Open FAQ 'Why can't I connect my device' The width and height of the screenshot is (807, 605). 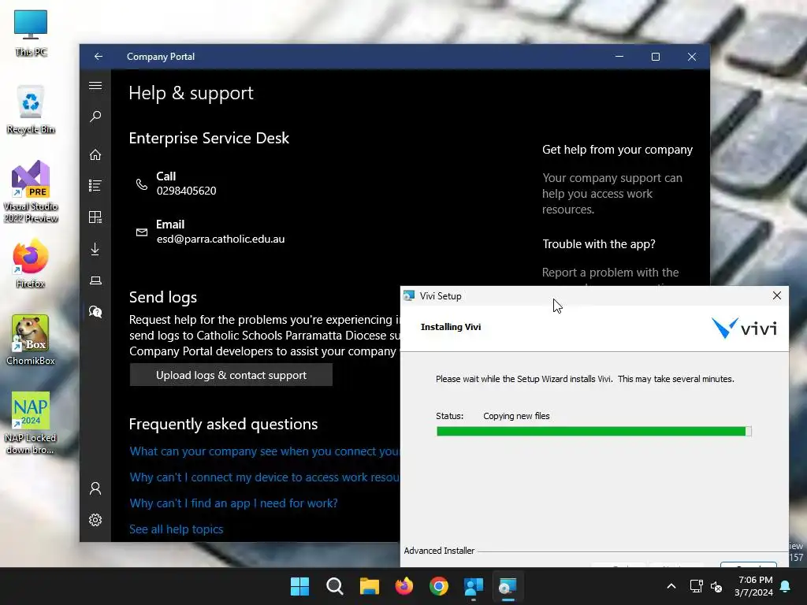(265, 477)
